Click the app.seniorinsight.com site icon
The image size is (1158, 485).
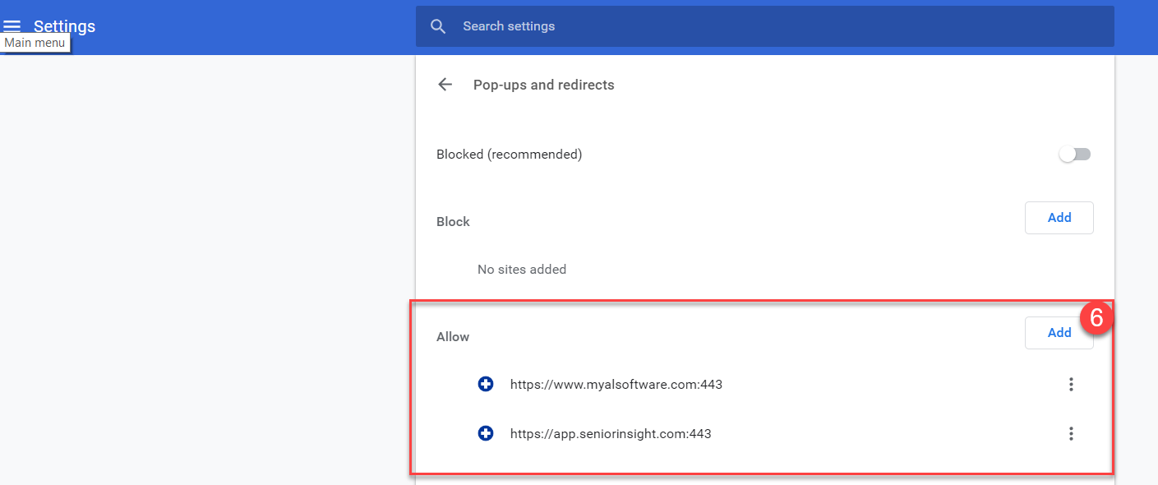click(486, 433)
